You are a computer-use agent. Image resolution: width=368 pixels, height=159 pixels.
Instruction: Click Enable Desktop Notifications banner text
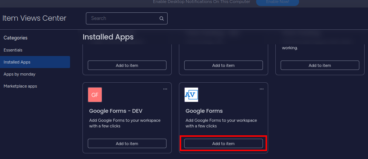202,2
